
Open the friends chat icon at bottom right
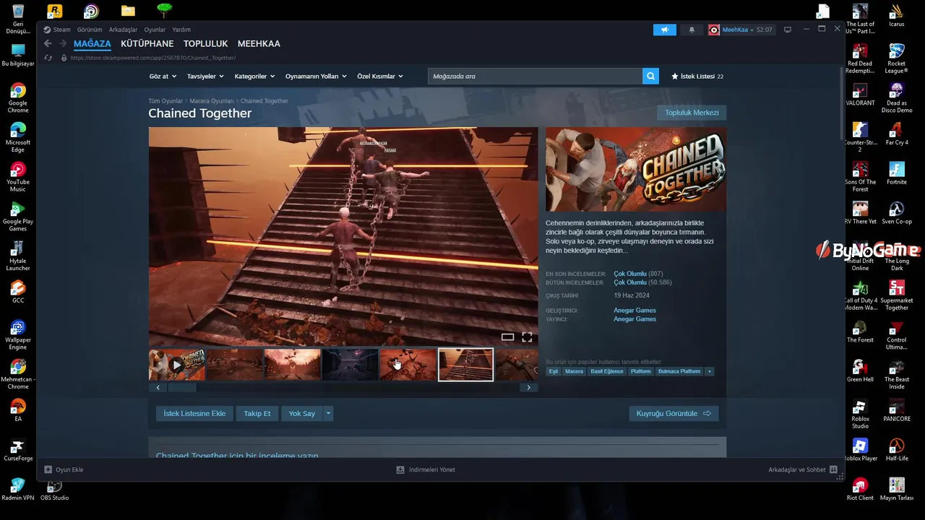tap(833, 469)
